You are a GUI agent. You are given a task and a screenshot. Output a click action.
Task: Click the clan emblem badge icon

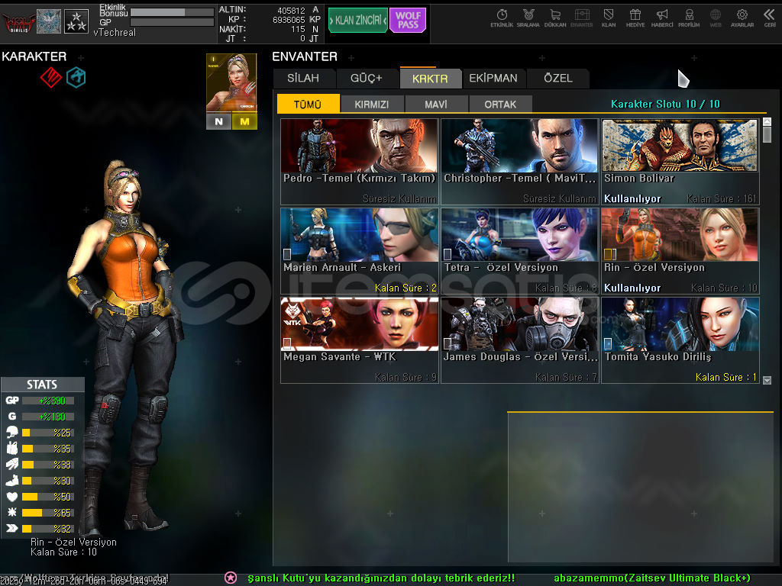[x=49, y=21]
